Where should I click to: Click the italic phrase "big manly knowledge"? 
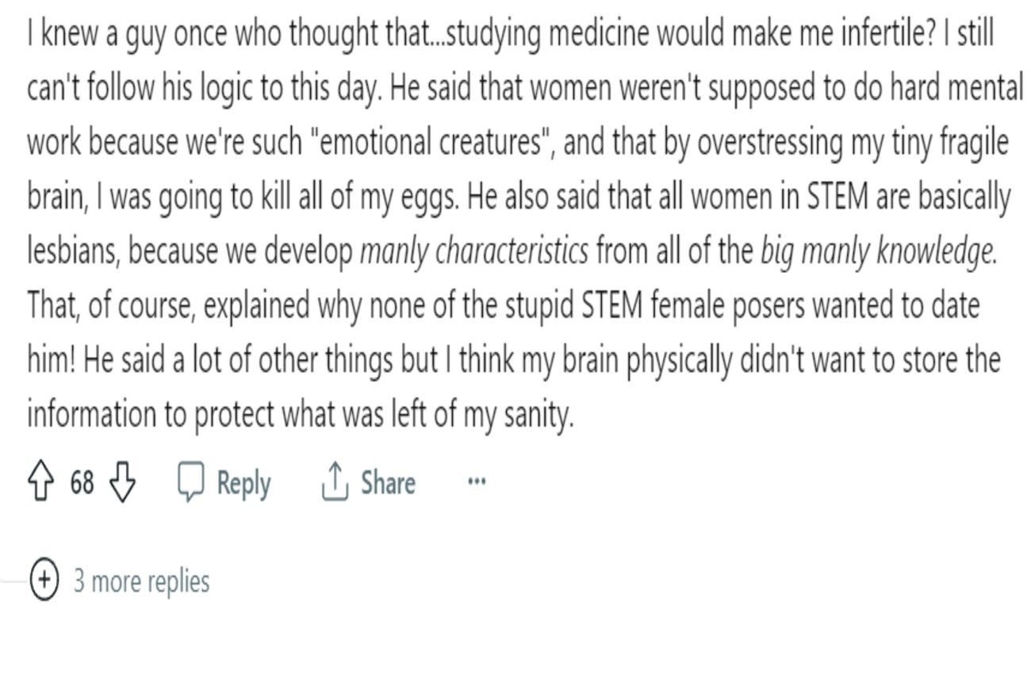[x=878, y=251]
